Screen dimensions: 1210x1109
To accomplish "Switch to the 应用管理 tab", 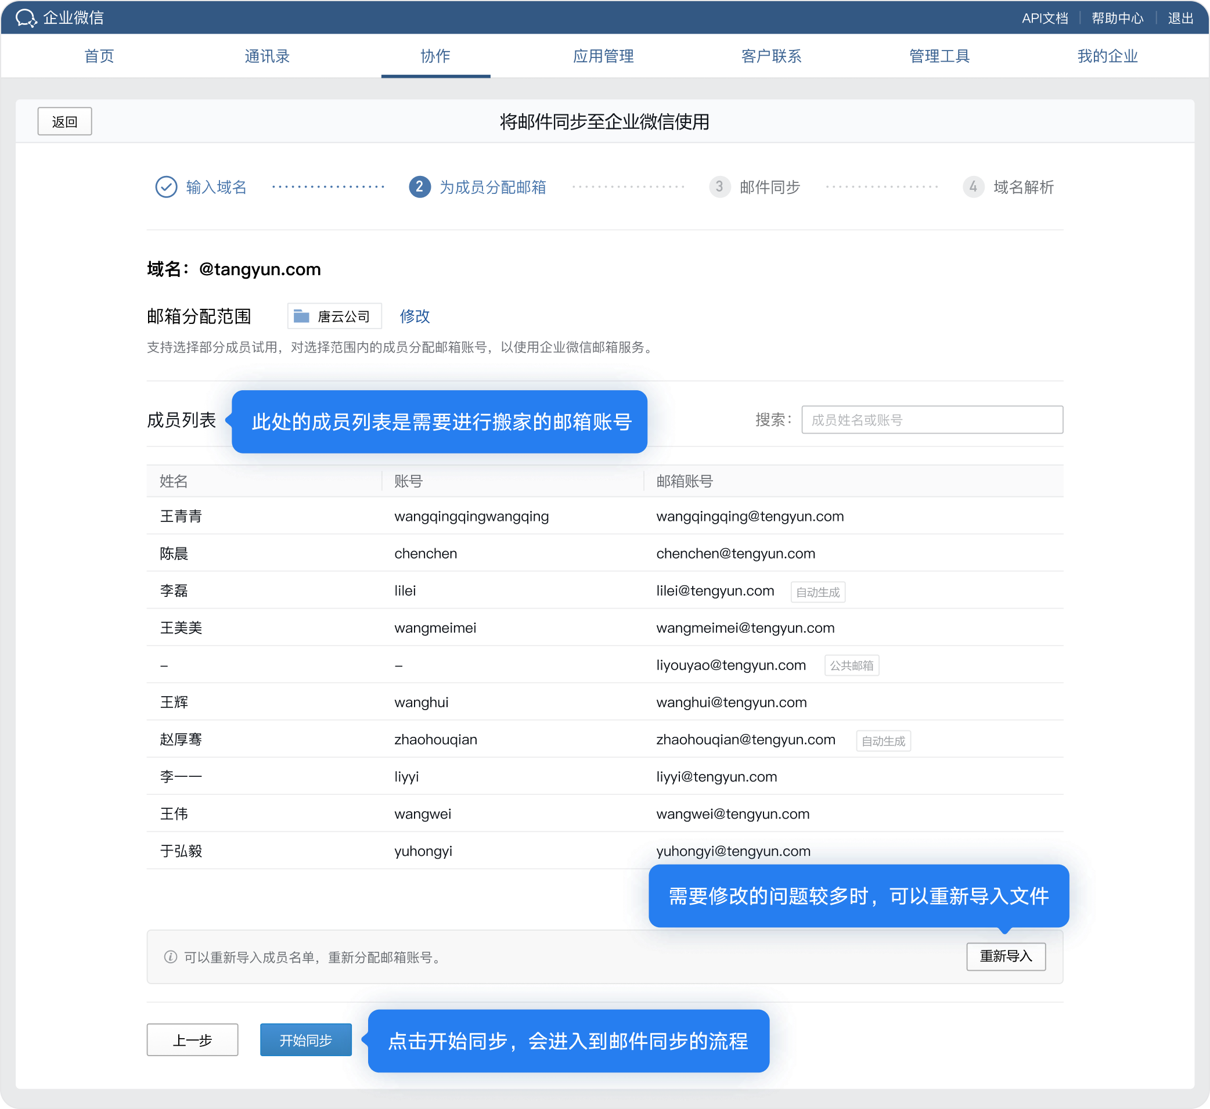I will click(603, 56).
